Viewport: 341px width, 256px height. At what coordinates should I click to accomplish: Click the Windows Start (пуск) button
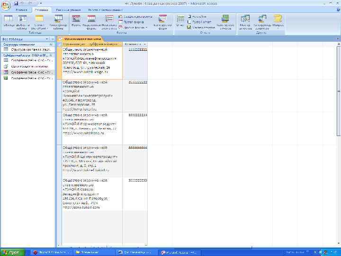point(13,253)
